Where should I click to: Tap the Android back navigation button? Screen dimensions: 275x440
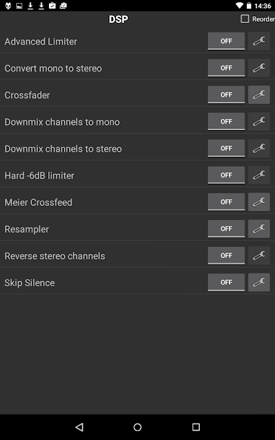point(80,427)
